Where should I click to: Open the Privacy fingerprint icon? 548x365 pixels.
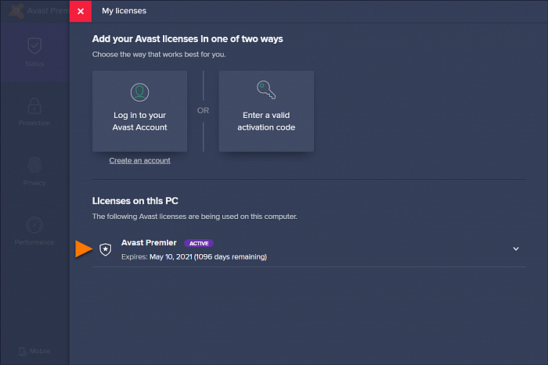point(34,166)
